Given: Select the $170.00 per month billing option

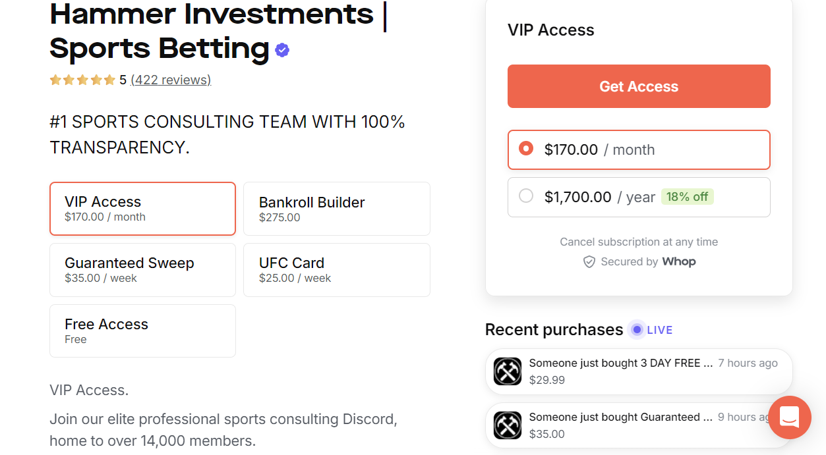Looking at the screenshot, I should click(x=639, y=149).
